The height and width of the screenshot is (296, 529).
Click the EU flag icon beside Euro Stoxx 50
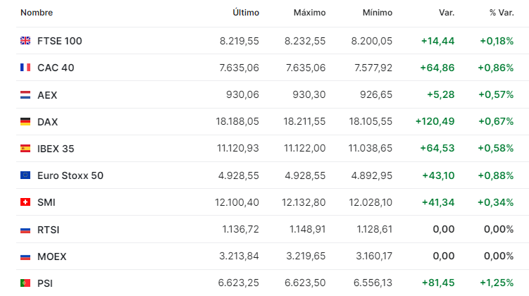pyautogui.click(x=25, y=175)
